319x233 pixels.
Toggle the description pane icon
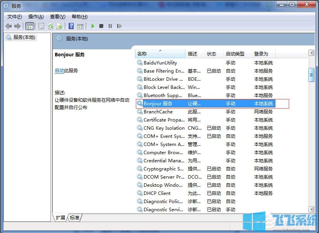(80, 26)
